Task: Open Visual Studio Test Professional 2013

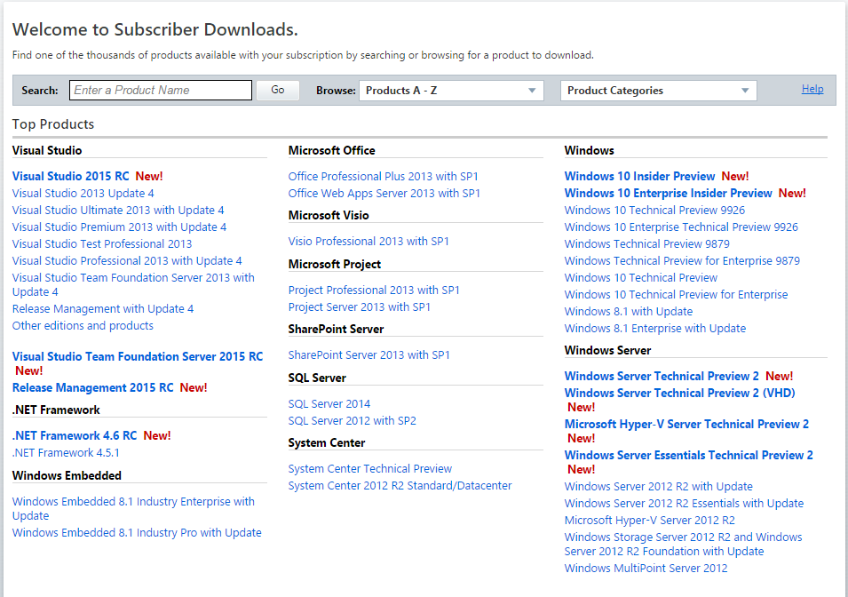Action: click(x=102, y=243)
